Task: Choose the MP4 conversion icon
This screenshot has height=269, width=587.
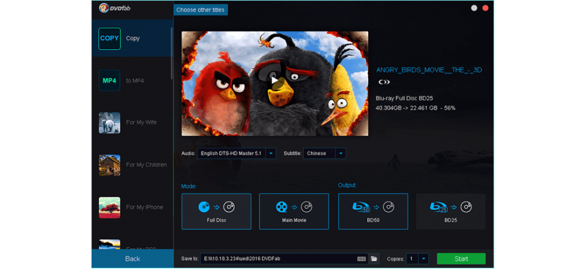Action: pos(109,80)
